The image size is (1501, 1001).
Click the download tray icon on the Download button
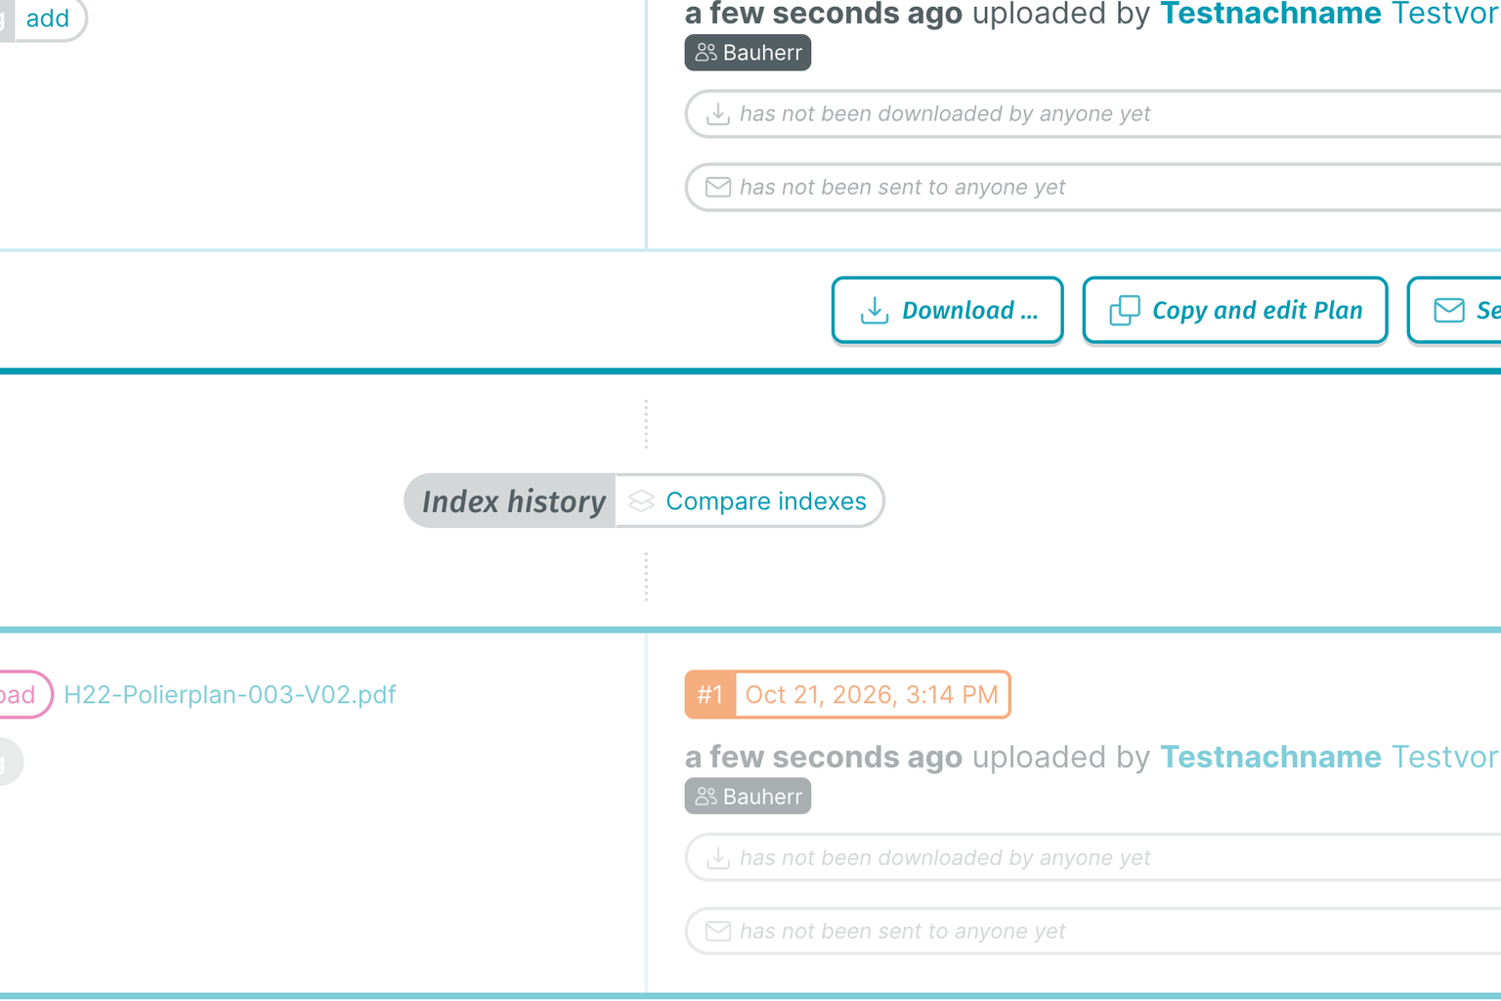pos(874,311)
